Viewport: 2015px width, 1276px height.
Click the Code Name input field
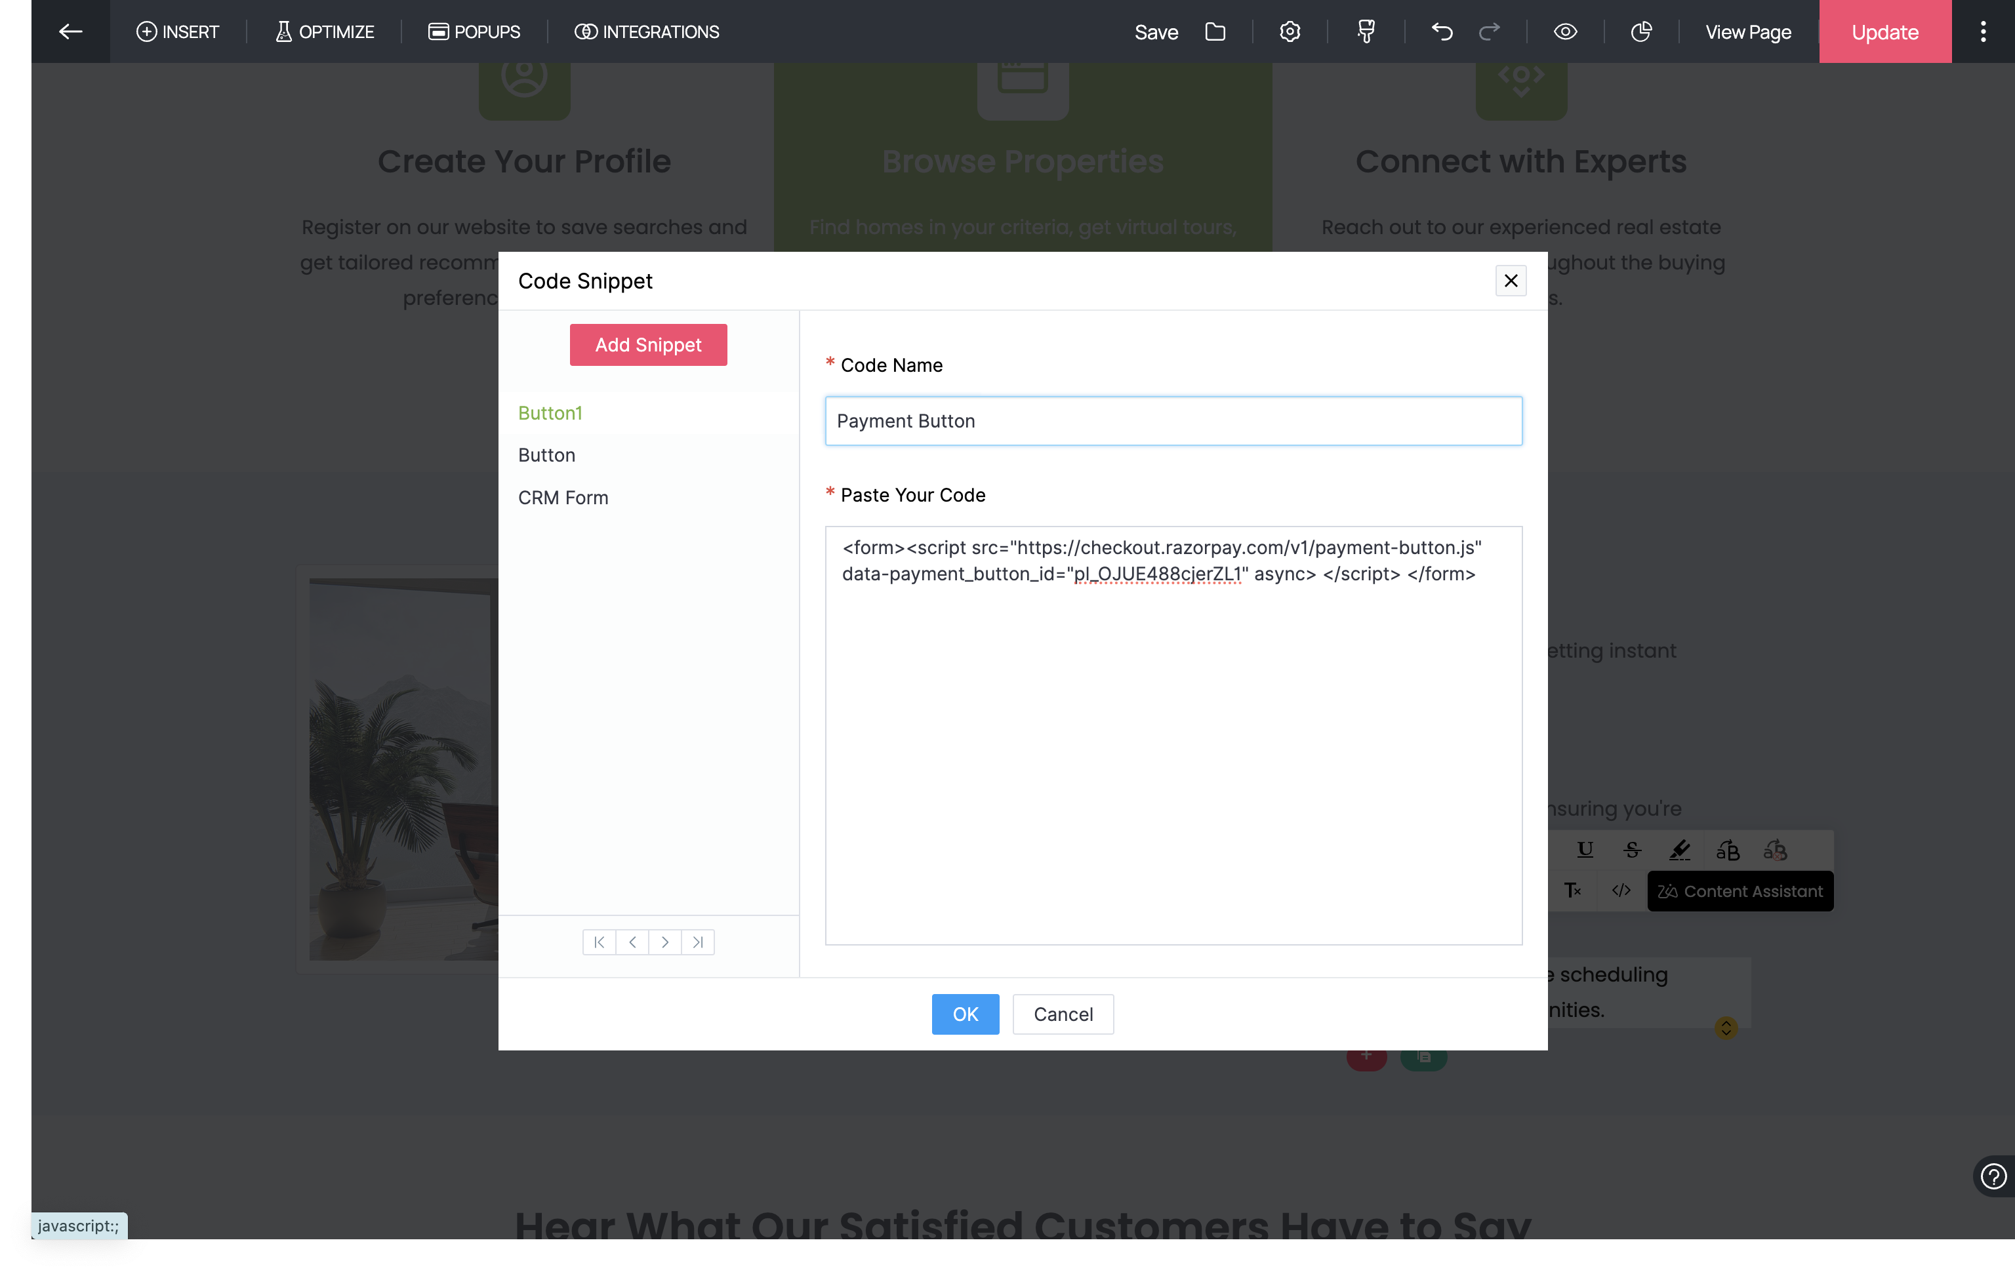tap(1173, 421)
